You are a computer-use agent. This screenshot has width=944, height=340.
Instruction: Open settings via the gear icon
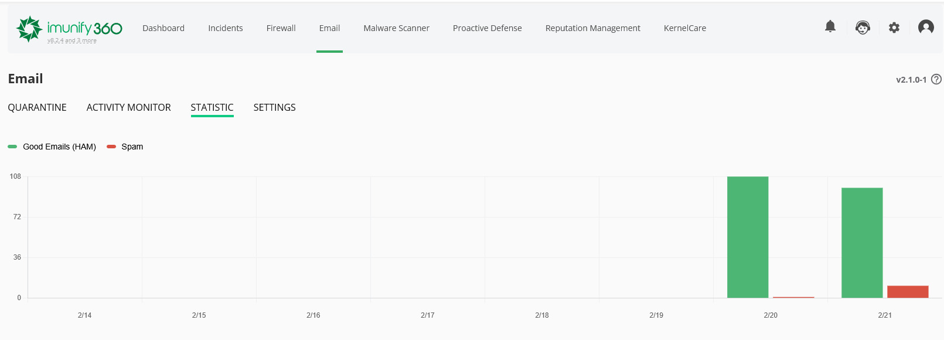894,28
